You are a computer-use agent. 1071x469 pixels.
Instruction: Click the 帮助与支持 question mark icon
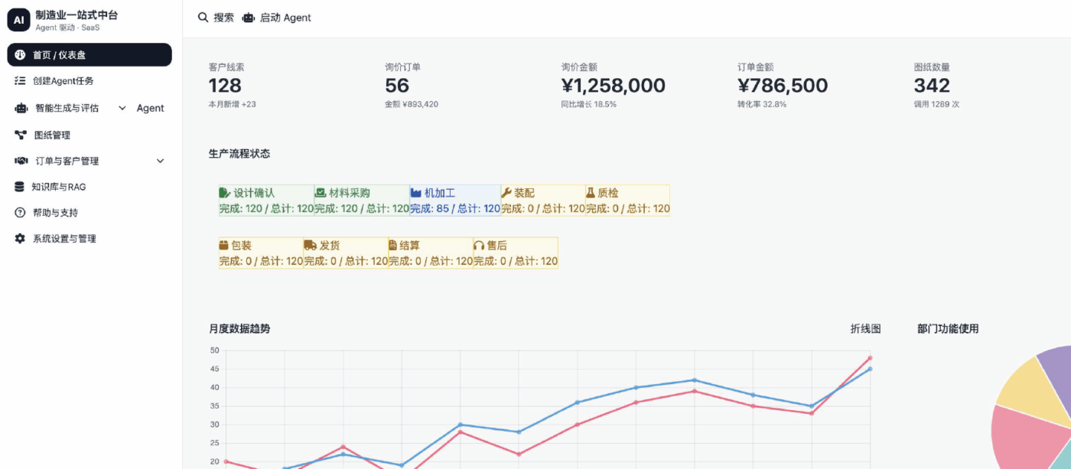20,213
